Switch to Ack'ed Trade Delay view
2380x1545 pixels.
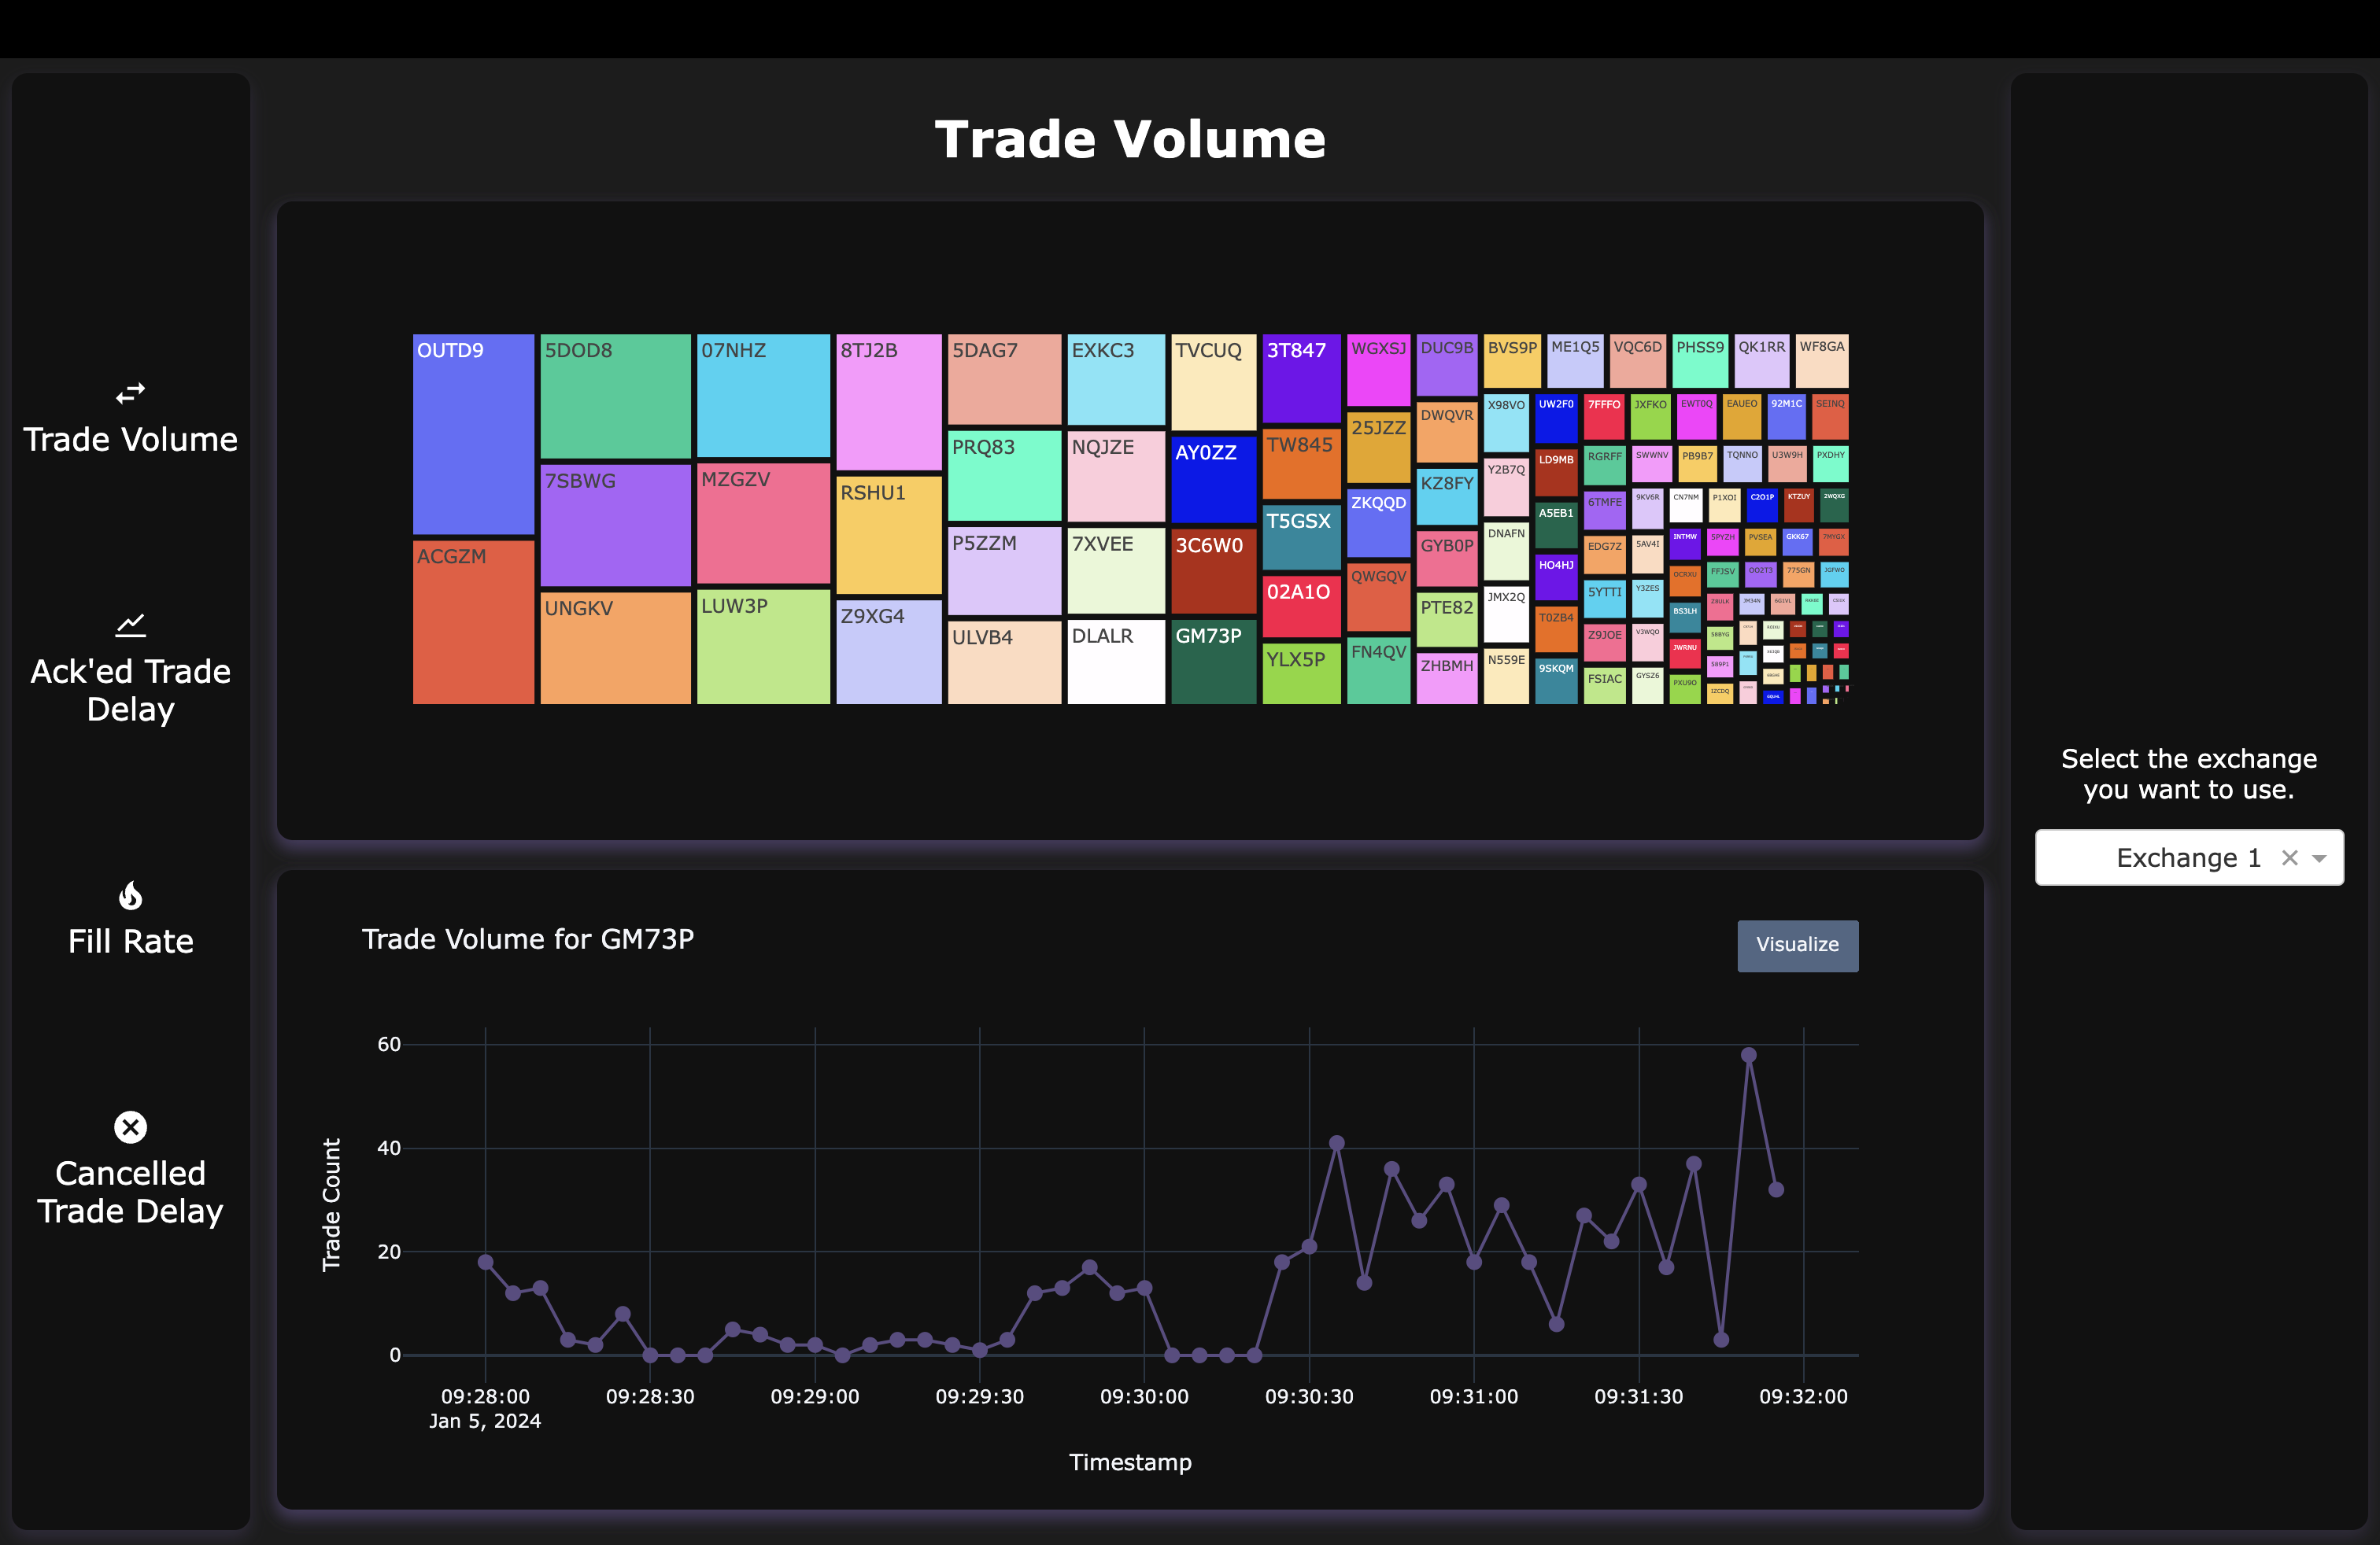point(130,690)
